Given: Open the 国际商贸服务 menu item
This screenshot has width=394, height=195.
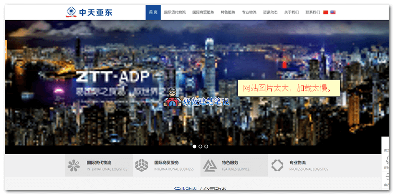Looking at the screenshot, I should [203, 12].
